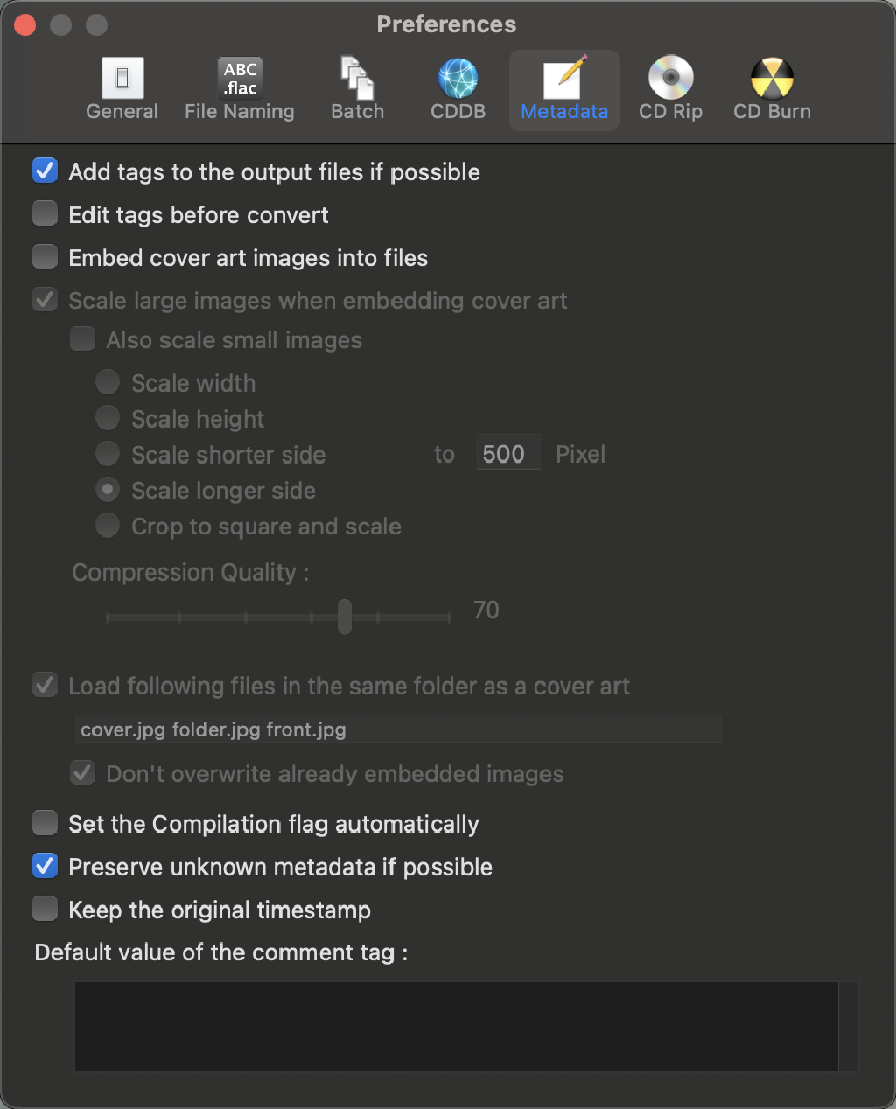
Task: Toggle "Also scale small images"
Action: tap(82, 338)
